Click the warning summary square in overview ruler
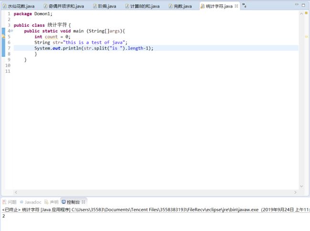310x231 pixels. tap(306, 13)
